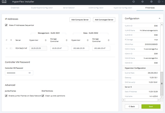The width and height of the screenshot is (165, 113).
Task: Click Add Compute Server button
Action: pyautogui.click(x=80, y=20)
